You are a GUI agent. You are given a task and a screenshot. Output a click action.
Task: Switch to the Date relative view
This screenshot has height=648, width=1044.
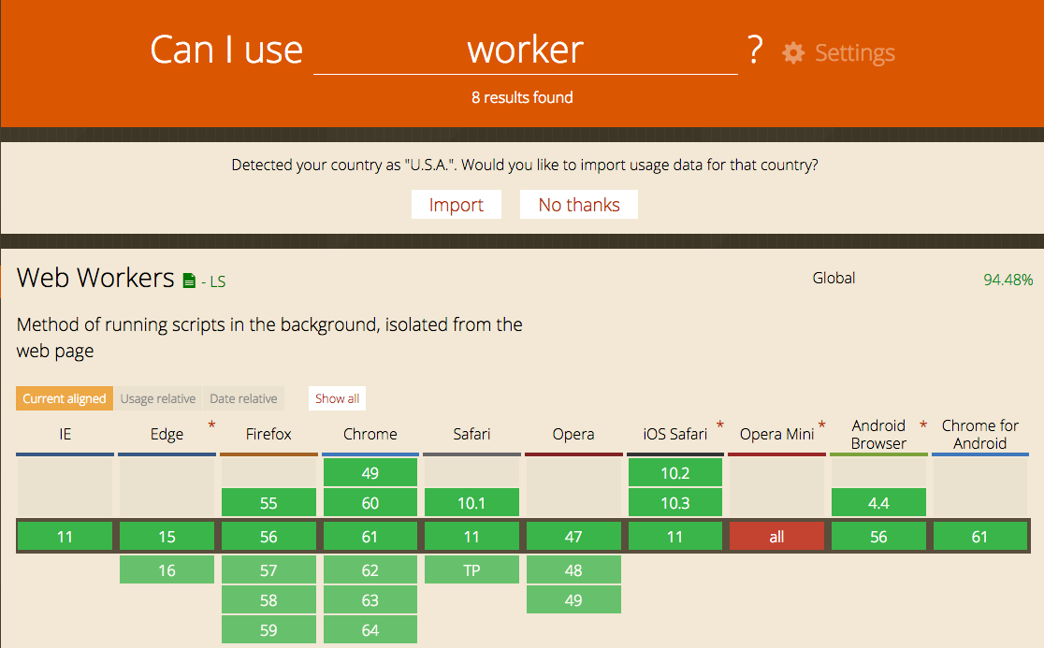click(243, 398)
